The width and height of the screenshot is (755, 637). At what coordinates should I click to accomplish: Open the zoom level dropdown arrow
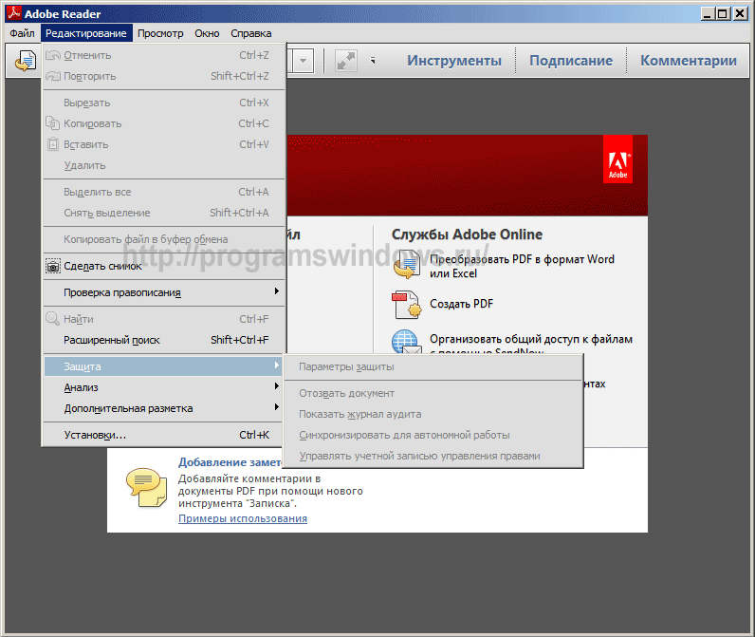tap(304, 61)
